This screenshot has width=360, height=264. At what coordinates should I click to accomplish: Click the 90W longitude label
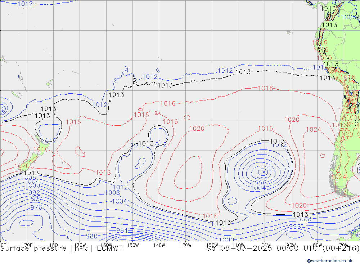pos(291,245)
